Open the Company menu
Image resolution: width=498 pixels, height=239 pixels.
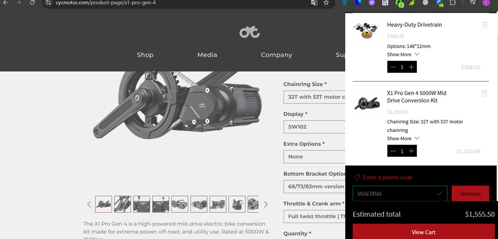click(277, 55)
